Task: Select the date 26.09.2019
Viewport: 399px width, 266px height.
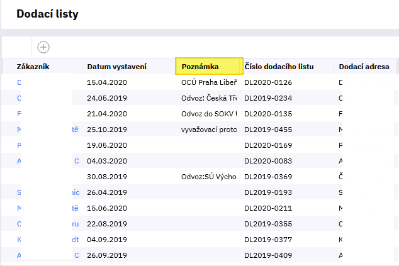Action: pos(107,255)
